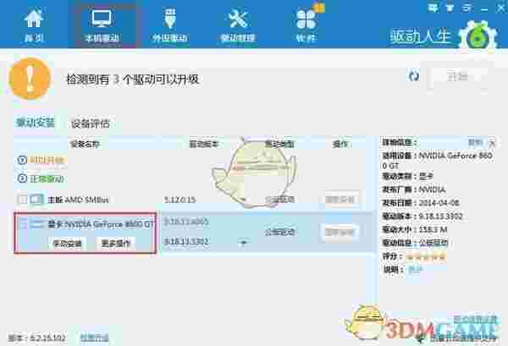Click the orange star rating in details panel

[427, 256]
